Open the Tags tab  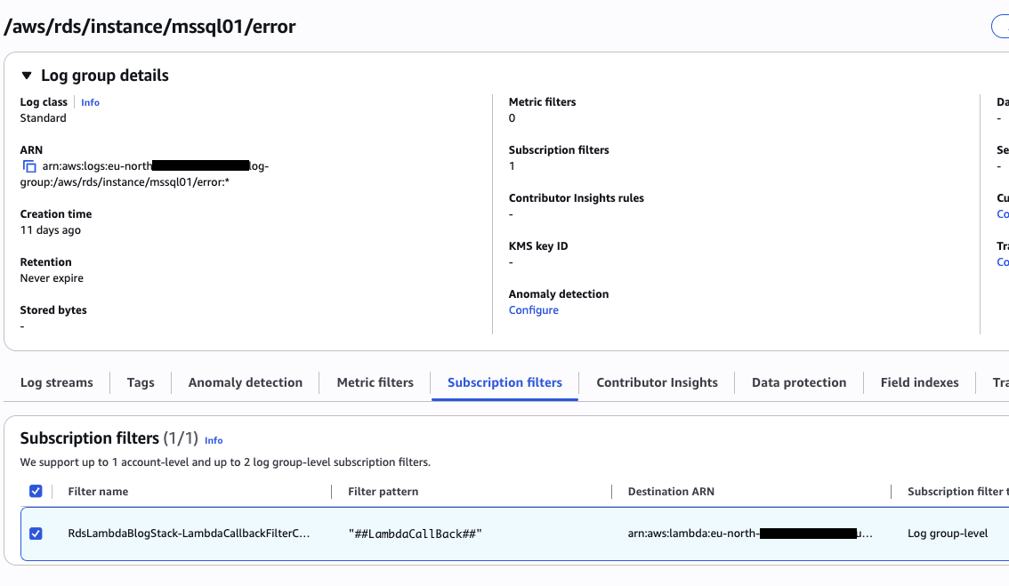[x=140, y=382]
